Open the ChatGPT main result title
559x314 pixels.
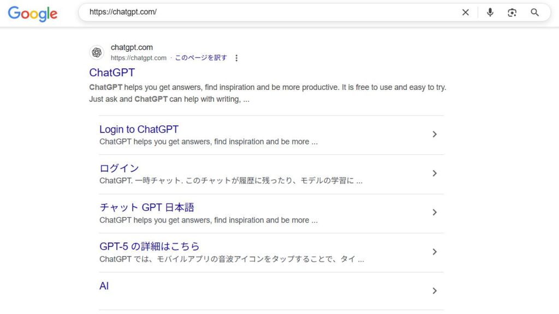[112, 73]
